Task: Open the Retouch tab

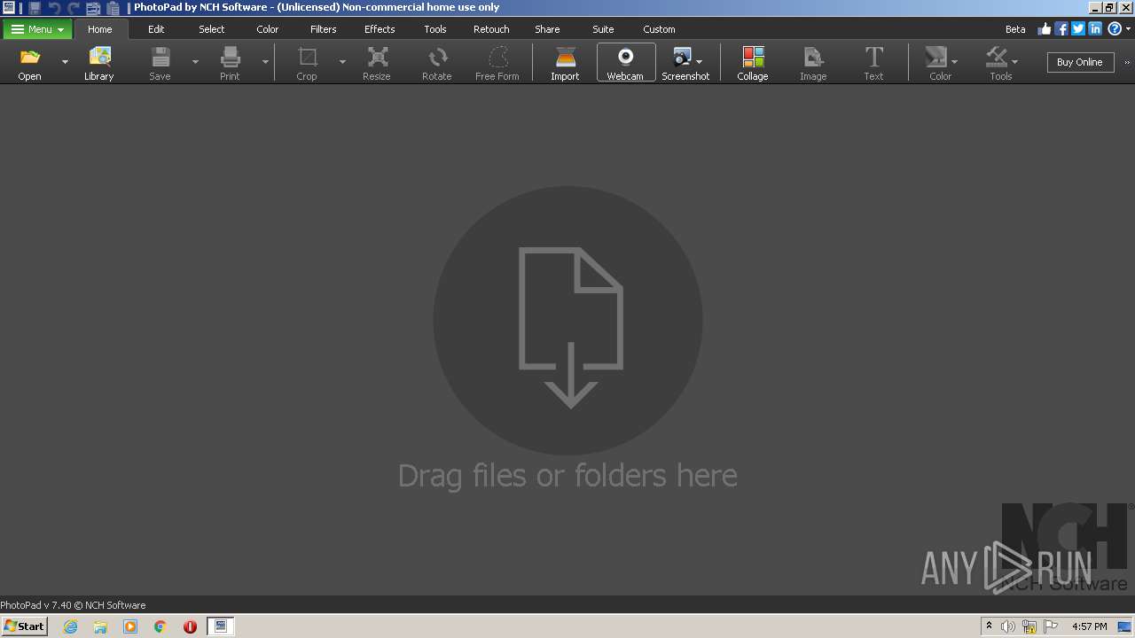Action: (x=491, y=29)
